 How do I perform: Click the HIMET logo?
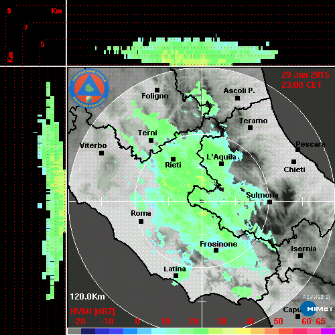tap(316, 309)
